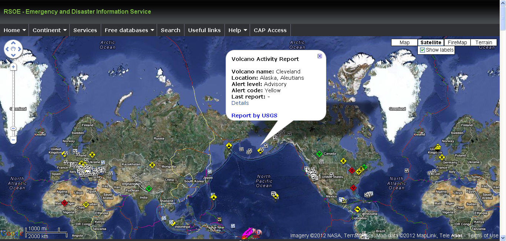Close the Volcano Activity Report popup

click(x=320, y=56)
